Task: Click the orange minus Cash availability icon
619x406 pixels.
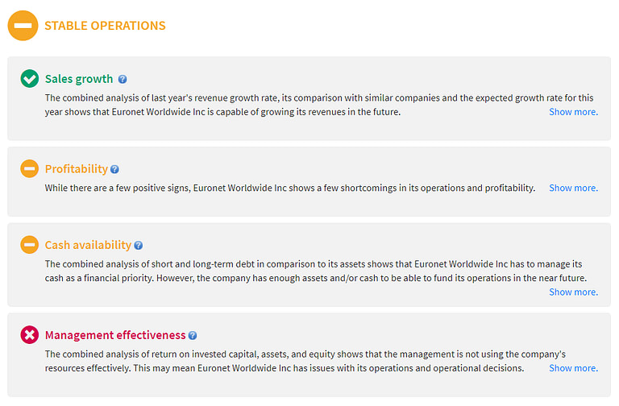Action: [29, 244]
